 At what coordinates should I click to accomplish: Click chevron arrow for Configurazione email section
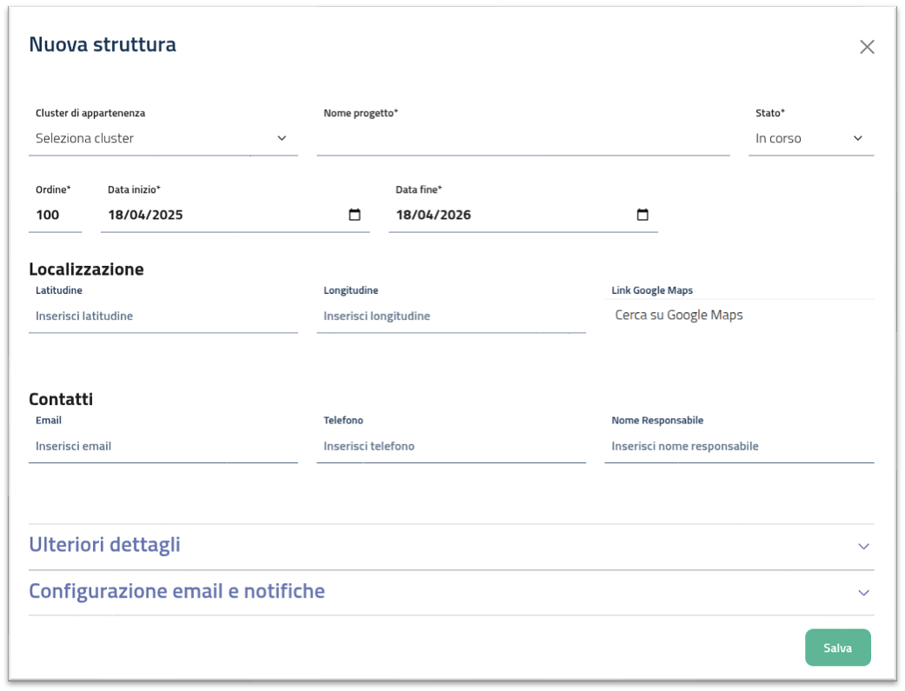pyautogui.click(x=863, y=593)
